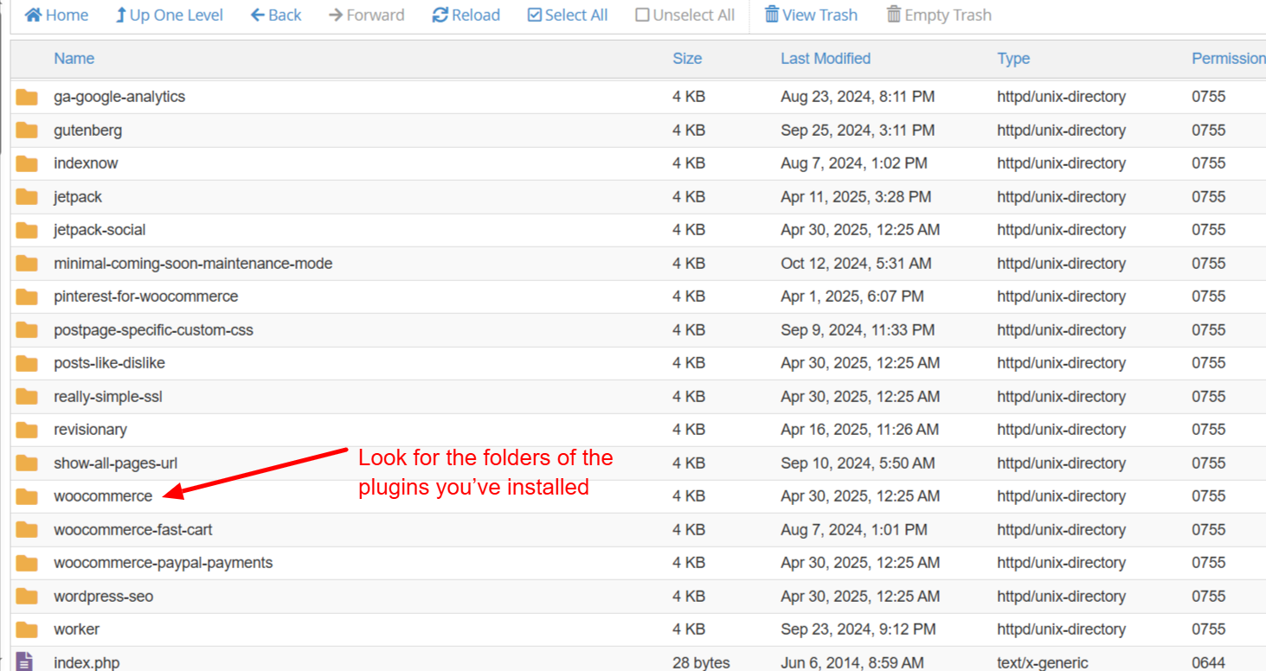Viewport: 1266px width, 671px height.
Task: Sort by the Type column header
Action: (x=1013, y=58)
